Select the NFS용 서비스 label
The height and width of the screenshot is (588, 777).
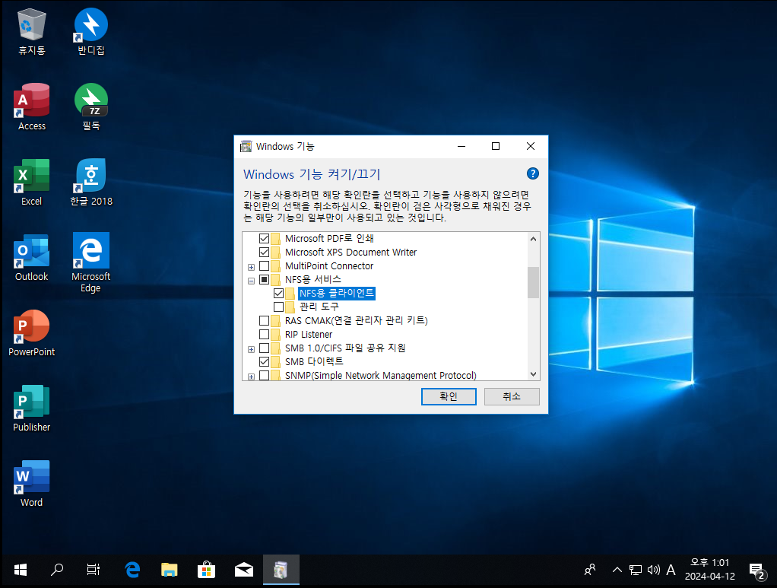click(x=313, y=280)
